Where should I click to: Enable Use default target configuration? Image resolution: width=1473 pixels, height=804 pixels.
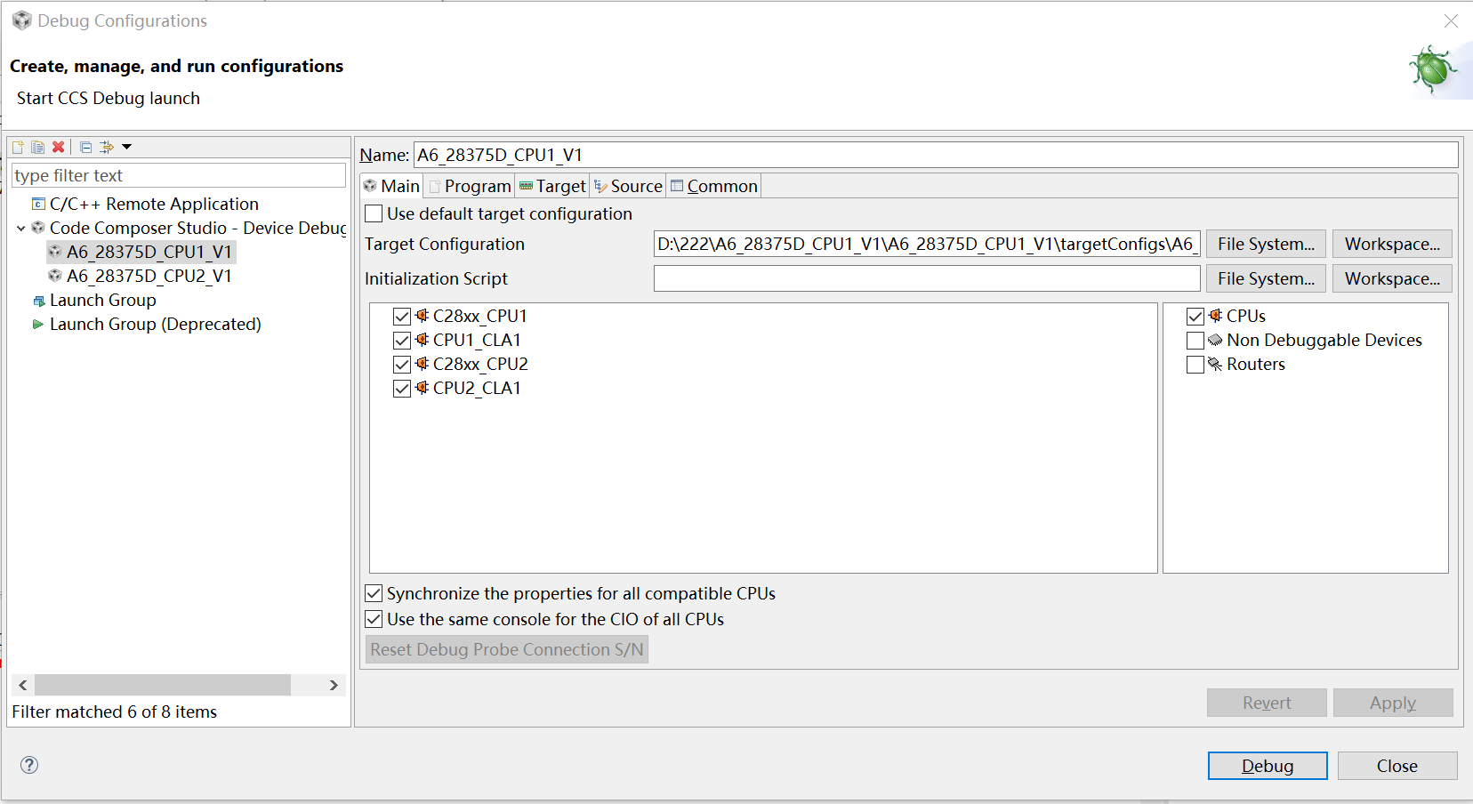(x=374, y=214)
